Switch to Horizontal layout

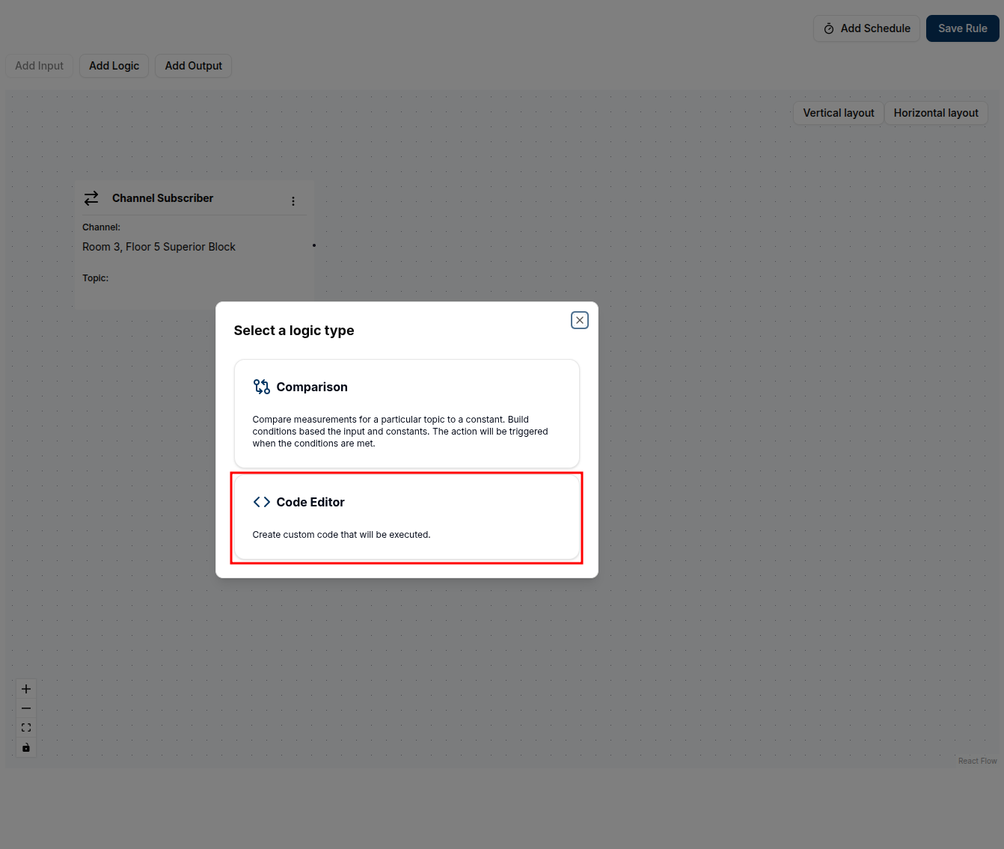935,113
